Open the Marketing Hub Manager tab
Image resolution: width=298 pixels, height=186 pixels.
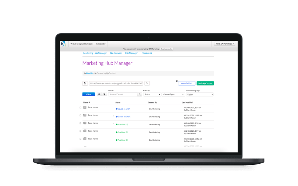[x=95, y=53]
